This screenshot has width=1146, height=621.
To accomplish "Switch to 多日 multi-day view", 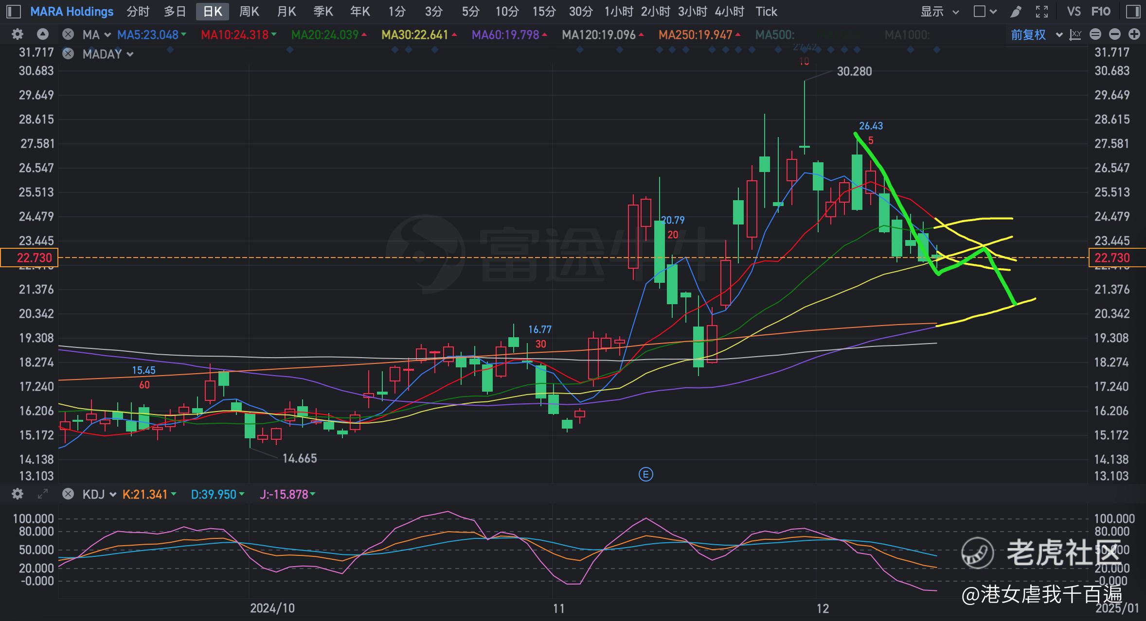I will click(175, 11).
